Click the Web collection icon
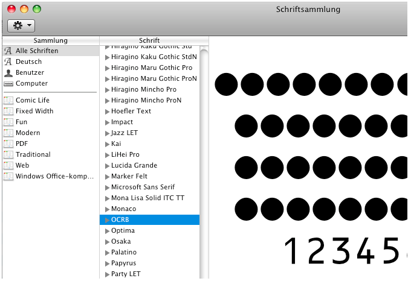411x284 pixels. click(x=8, y=165)
